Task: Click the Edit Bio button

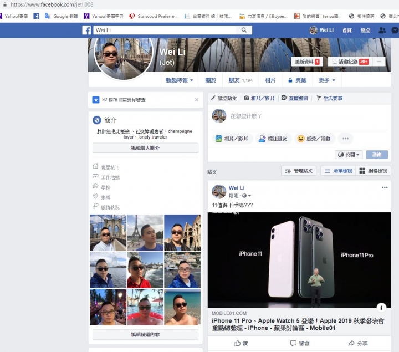Action: pyautogui.click(x=145, y=148)
